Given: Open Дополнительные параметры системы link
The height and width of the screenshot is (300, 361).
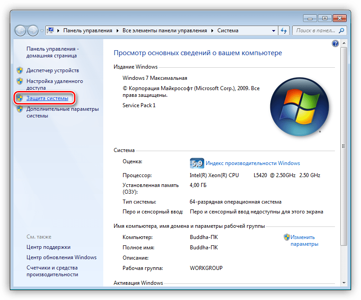Looking at the screenshot, I should pyautogui.click(x=62, y=112).
